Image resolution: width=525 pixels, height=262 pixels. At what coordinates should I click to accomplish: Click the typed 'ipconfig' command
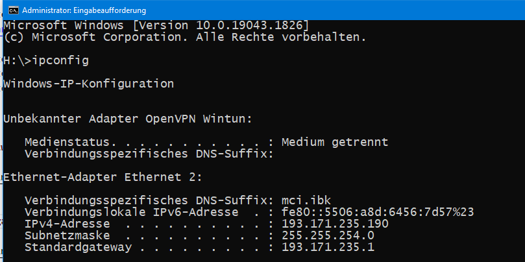(x=60, y=60)
